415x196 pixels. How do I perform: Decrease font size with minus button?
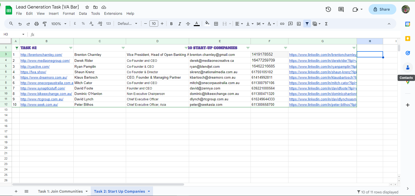click(x=146, y=24)
